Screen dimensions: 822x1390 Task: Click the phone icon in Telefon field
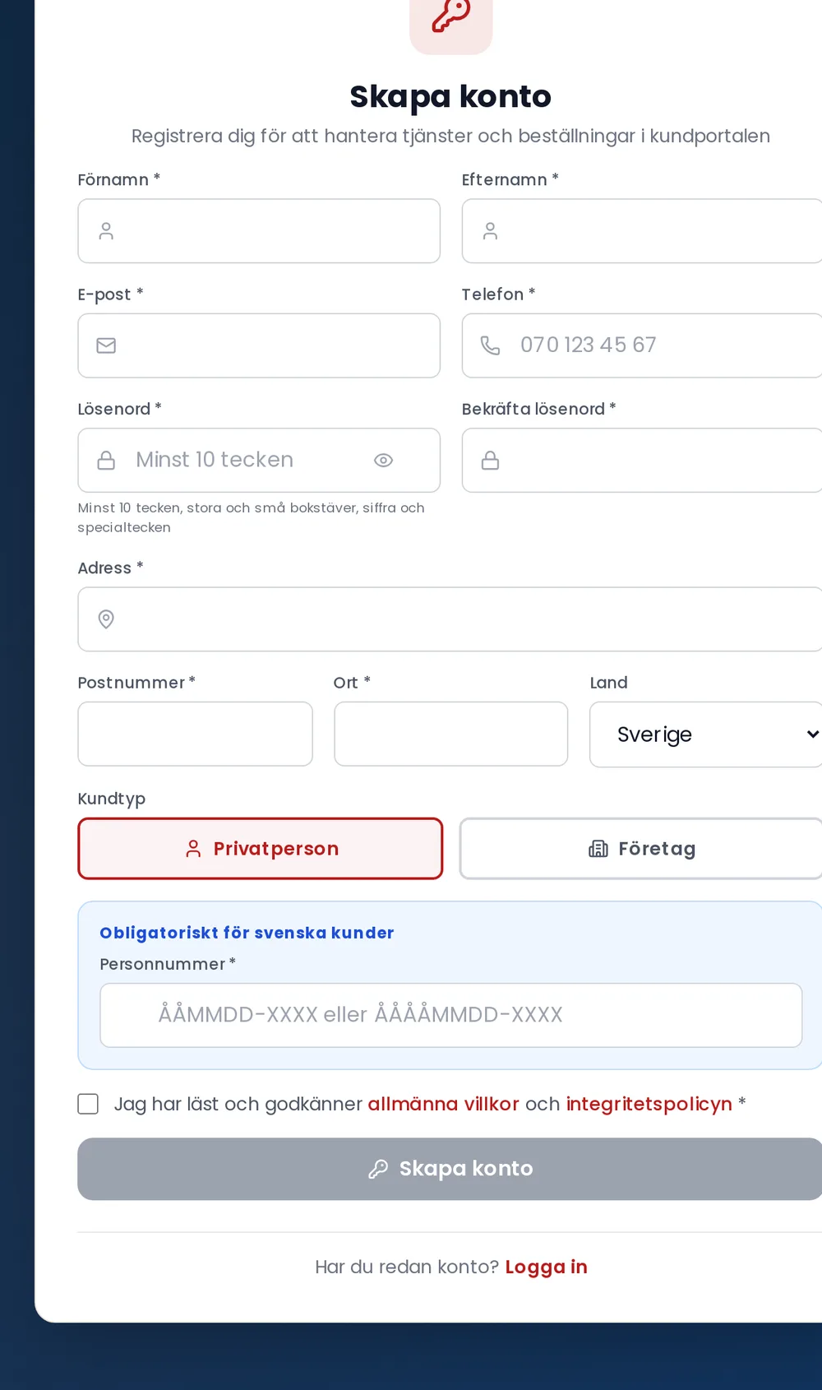pyautogui.click(x=490, y=345)
